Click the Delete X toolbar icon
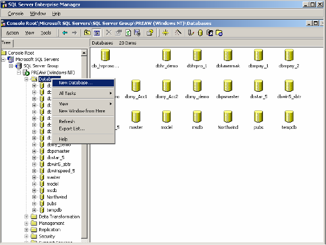Viewport: 326px width, 245px height. pos(108,33)
